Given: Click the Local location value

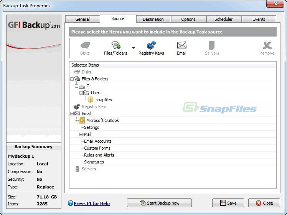Looking at the screenshot, I should coord(43,164).
